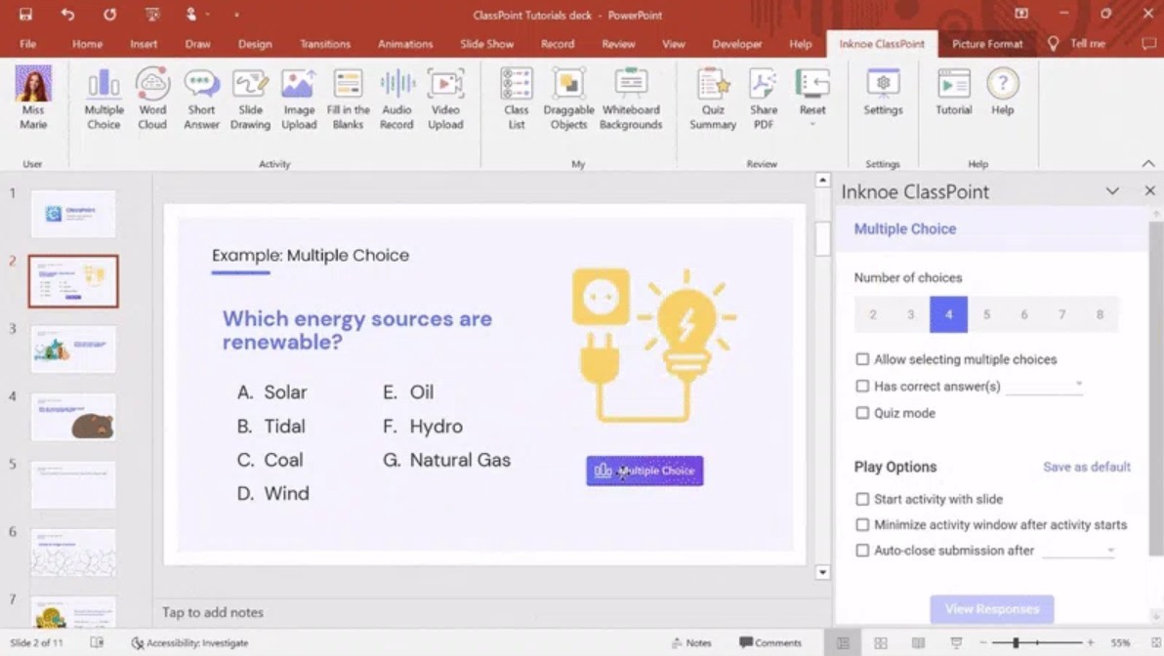Switch to the Animations ribbon tab
1164x656 pixels.
[x=405, y=44]
